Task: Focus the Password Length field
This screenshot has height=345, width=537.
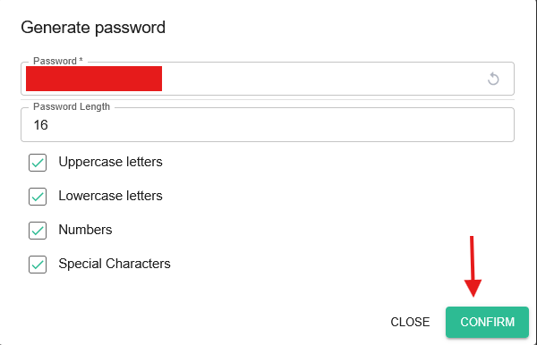Action: (x=268, y=125)
